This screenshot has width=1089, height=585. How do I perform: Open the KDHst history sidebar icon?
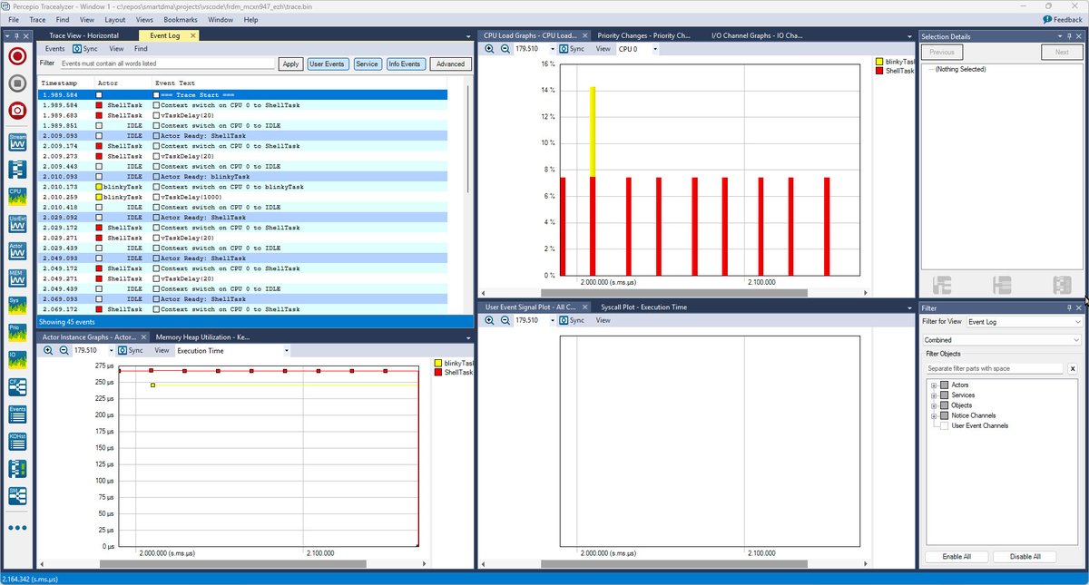point(17,442)
